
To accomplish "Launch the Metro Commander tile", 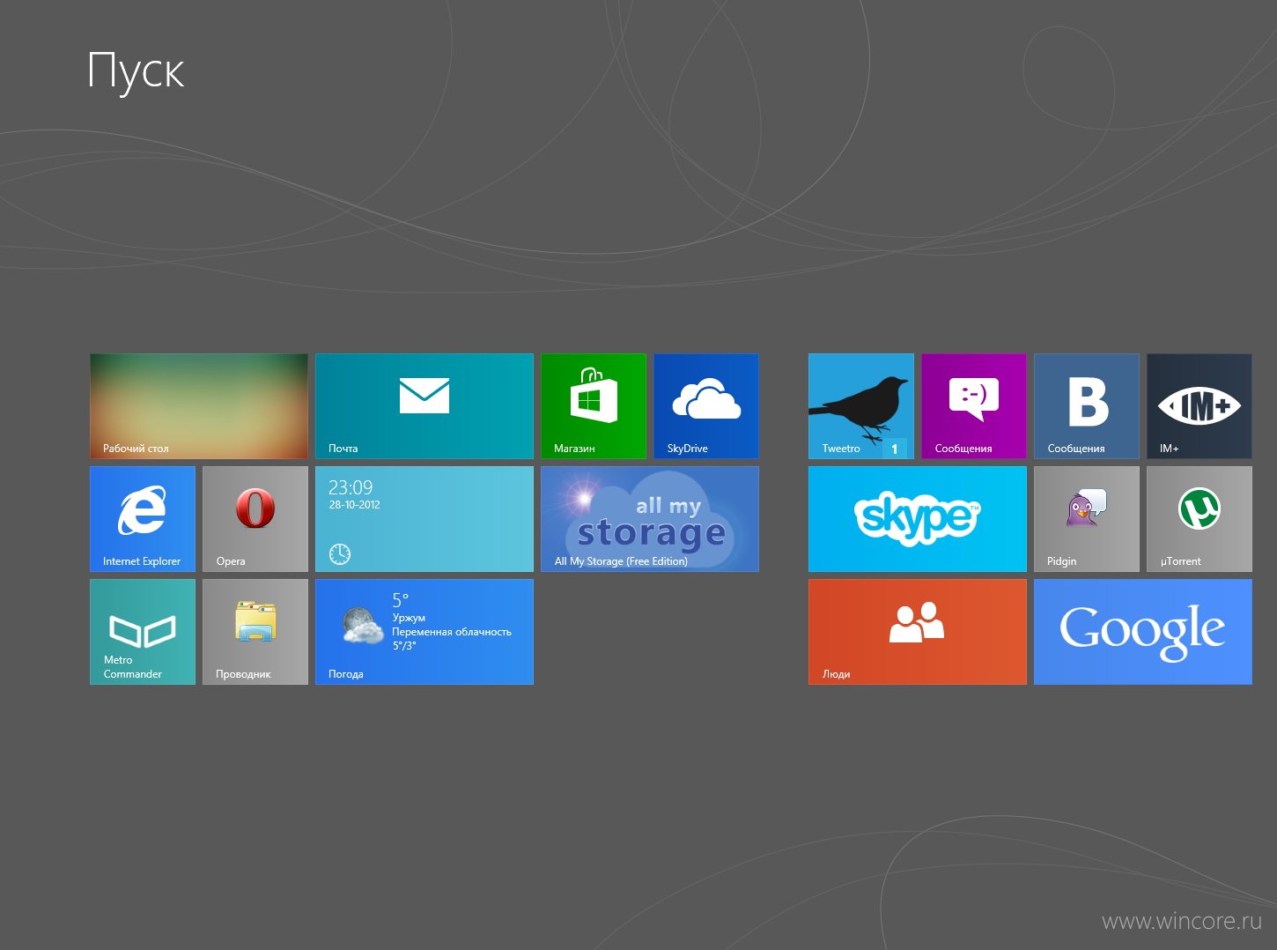I will click(143, 632).
